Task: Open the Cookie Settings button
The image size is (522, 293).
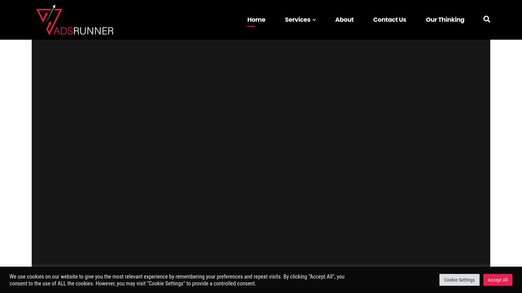Action: 459,280
